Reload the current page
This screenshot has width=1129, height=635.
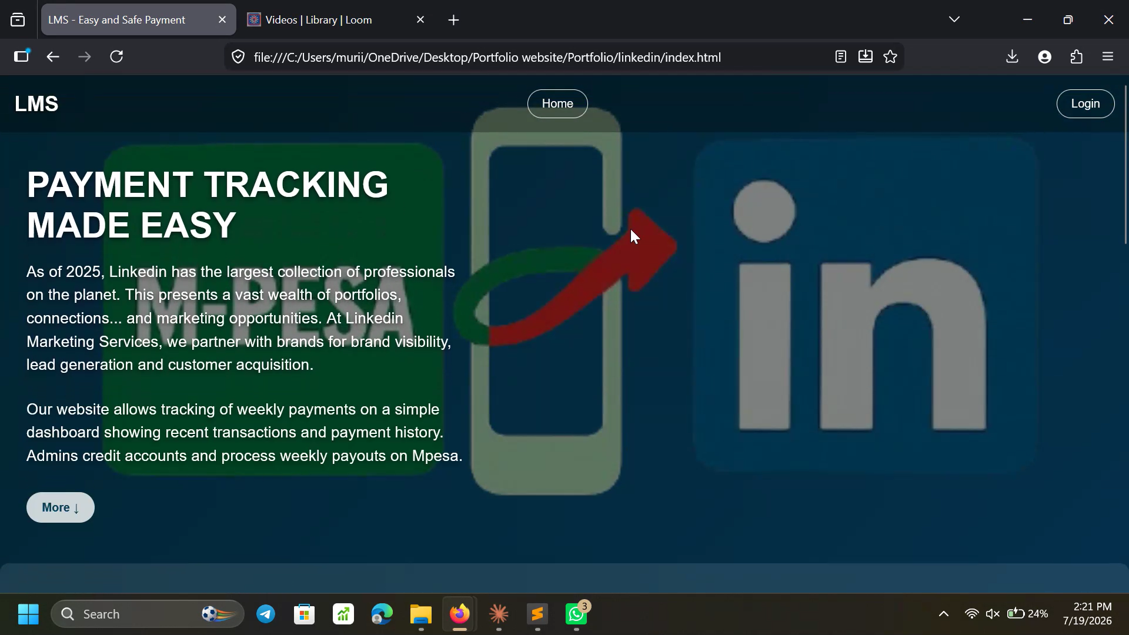(116, 57)
